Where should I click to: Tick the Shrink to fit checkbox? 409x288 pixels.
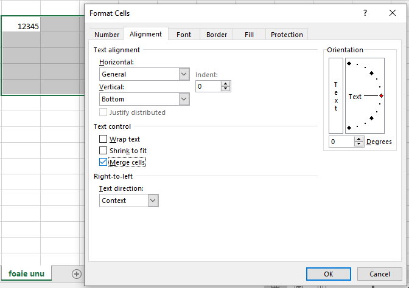click(103, 151)
